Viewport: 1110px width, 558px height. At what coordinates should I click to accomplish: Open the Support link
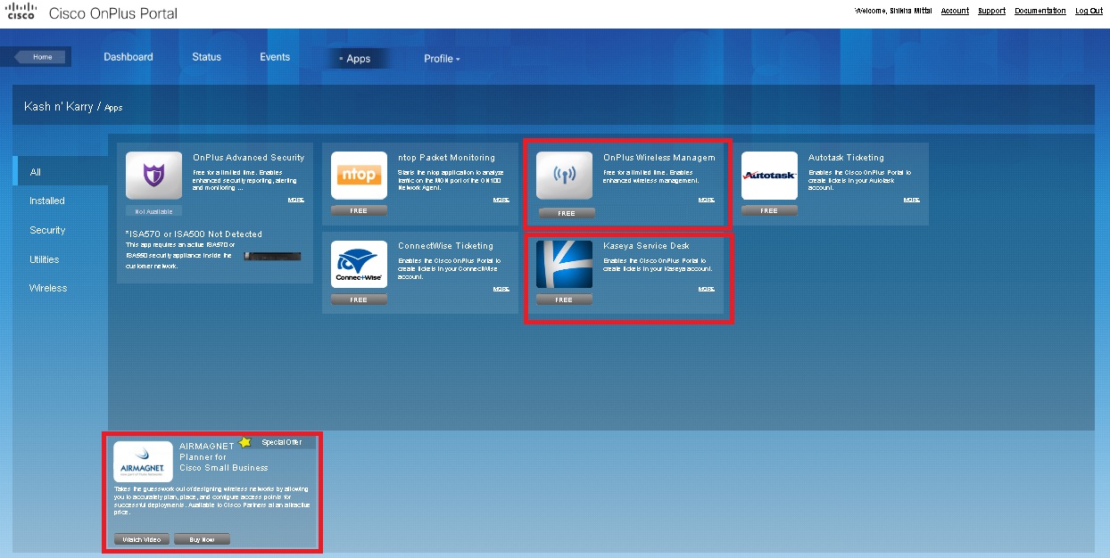pos(991,12)
